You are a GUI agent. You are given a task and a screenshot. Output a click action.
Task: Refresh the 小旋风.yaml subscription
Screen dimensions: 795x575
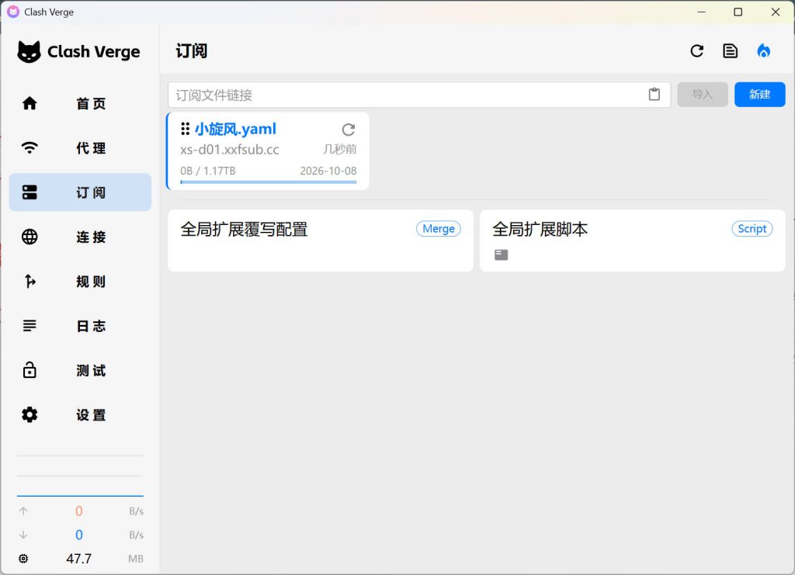pyautogui.click(x=349, y=130)
